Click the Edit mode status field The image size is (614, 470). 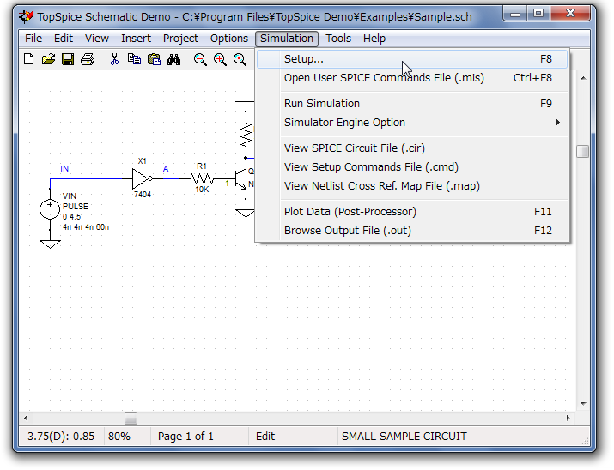293,436
